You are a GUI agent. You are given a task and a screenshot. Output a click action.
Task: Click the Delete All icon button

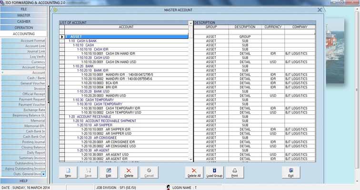point(194,172)
